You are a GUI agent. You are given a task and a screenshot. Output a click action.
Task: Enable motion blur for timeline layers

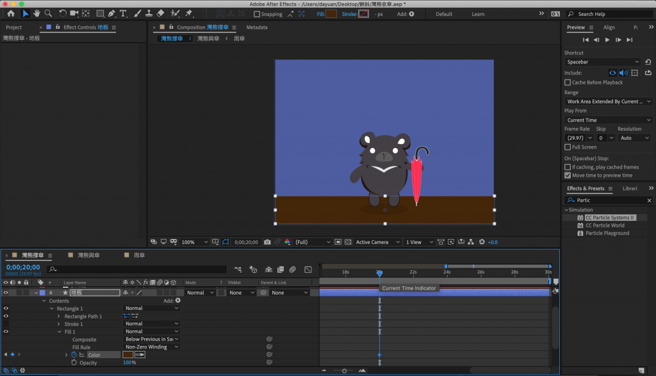click(292, 270)
